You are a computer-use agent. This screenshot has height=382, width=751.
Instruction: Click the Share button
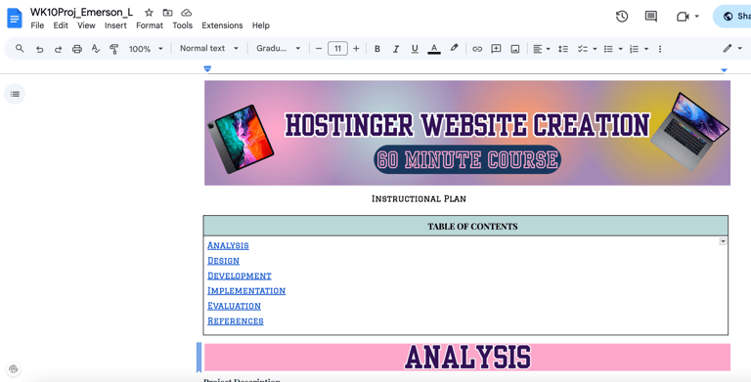(x=731, y=17)
